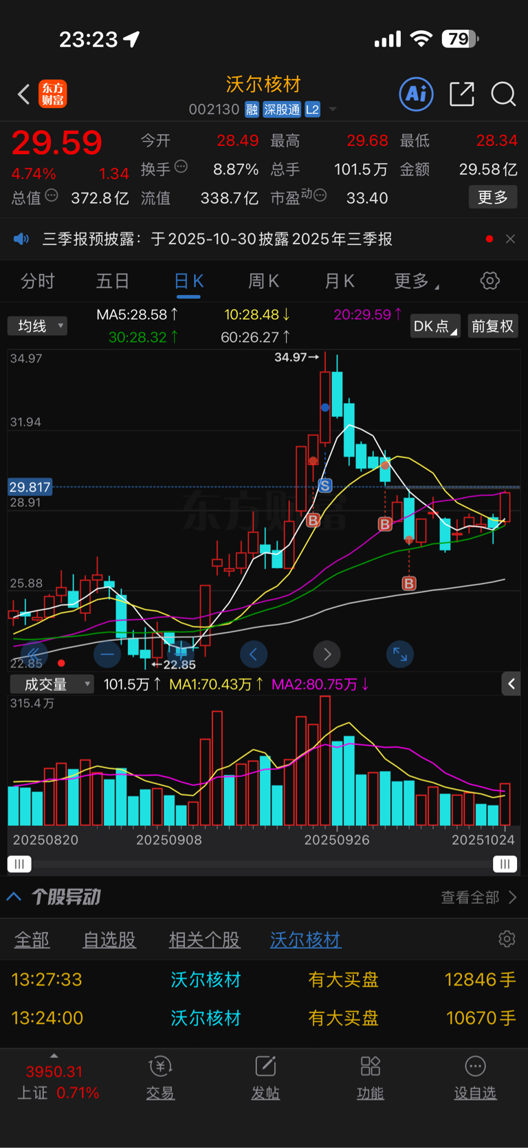Move chart cursor left with arrow

254,654
